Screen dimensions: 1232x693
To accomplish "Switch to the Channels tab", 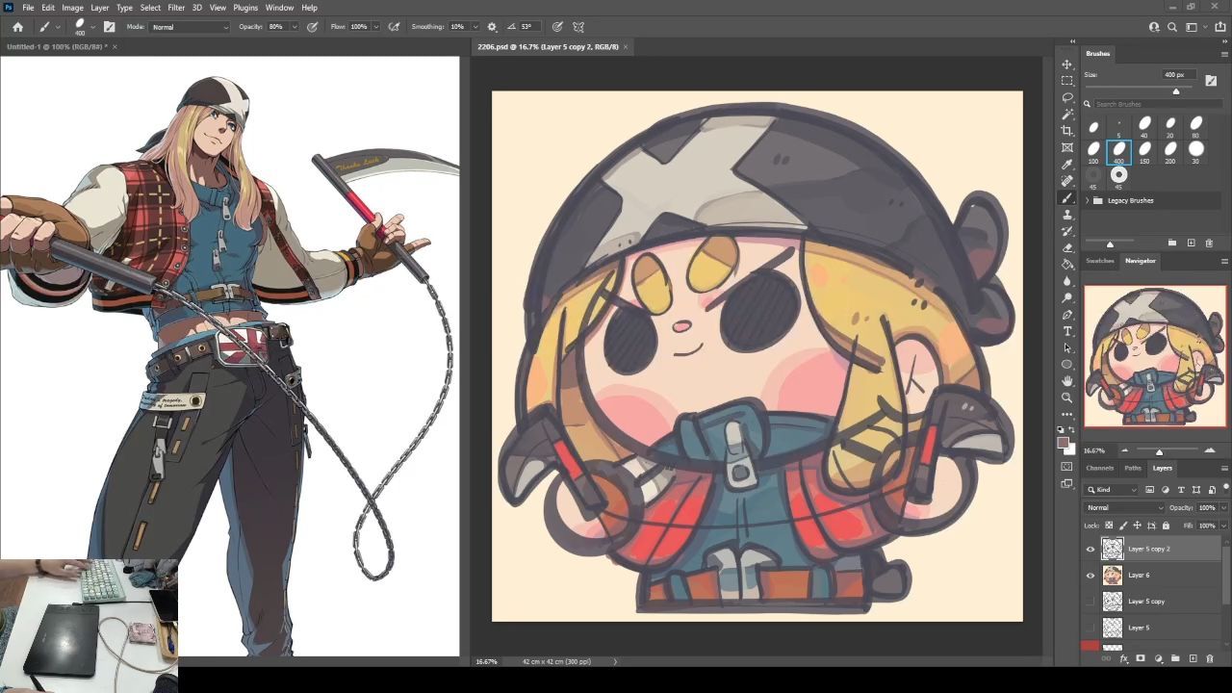I will [1099, 468].
